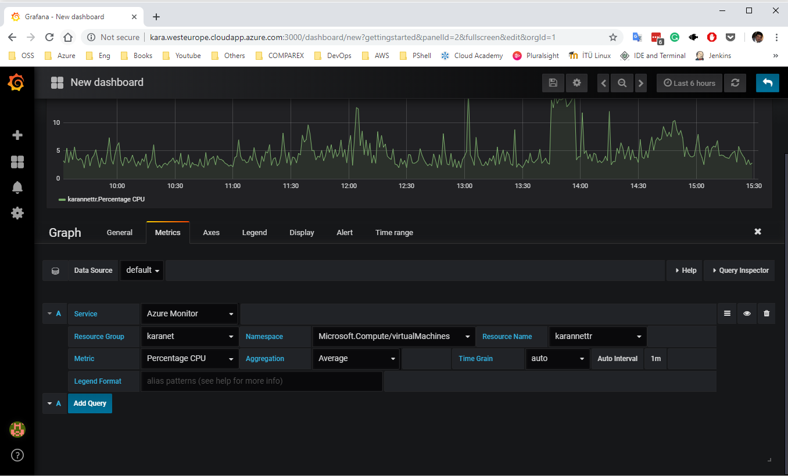Screen dimensions: 788x476
Task: Open the Data Source default dropdown
Action: click(142, 271)
